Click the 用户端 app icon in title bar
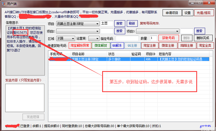 click(4, 4)
